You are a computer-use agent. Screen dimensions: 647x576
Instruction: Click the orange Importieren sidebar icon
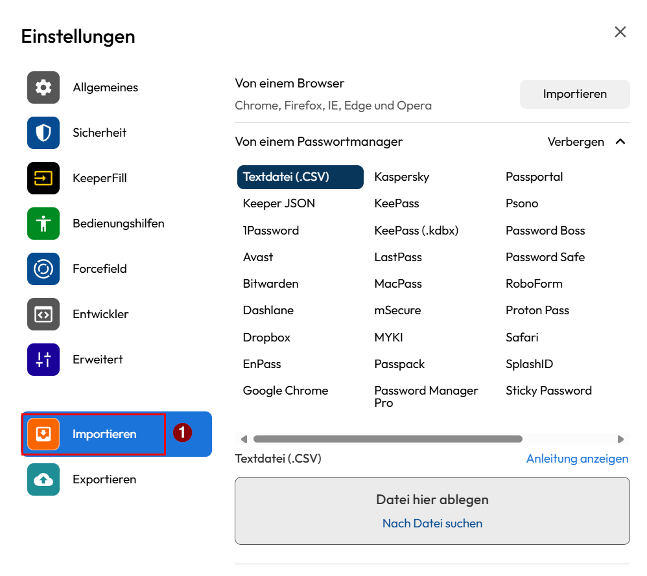(43, 434)
